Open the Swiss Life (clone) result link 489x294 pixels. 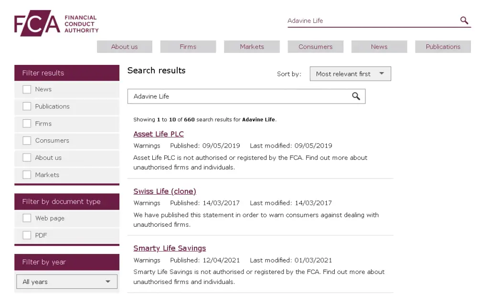tap(165, 191)
